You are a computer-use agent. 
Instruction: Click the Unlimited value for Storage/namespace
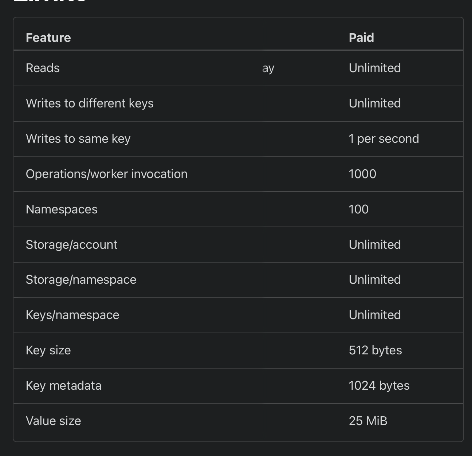(375, 280)
